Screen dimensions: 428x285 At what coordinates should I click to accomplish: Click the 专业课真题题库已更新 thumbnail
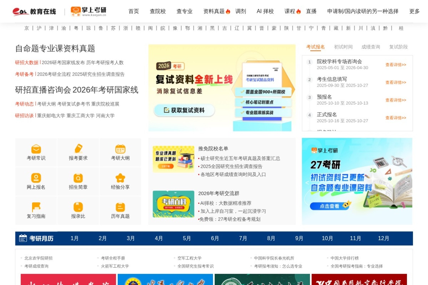[x=173, y=159]
